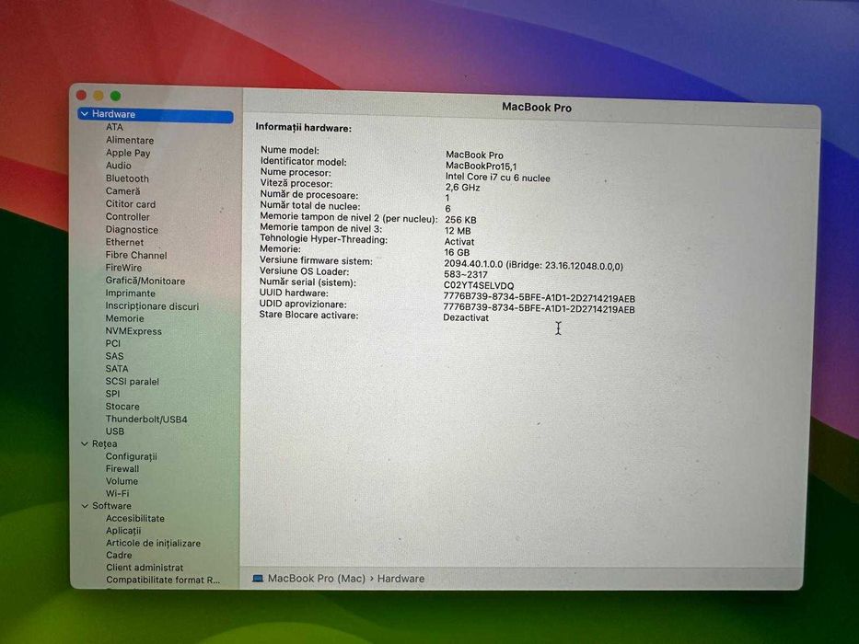
Task: Select Firewall in the sidebar
Action: pyautogui.click(x=122, y=468)
